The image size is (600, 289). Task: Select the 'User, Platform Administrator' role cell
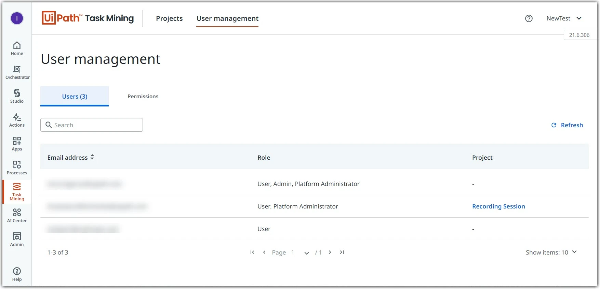click(297, 206)
